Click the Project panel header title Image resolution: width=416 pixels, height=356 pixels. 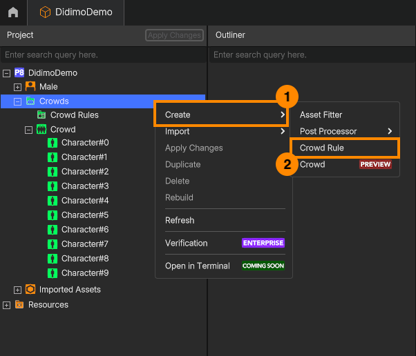(x=20, y=35)
